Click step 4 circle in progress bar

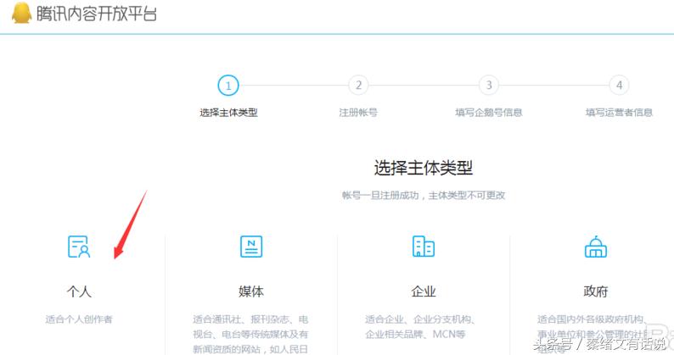point(619,86)
